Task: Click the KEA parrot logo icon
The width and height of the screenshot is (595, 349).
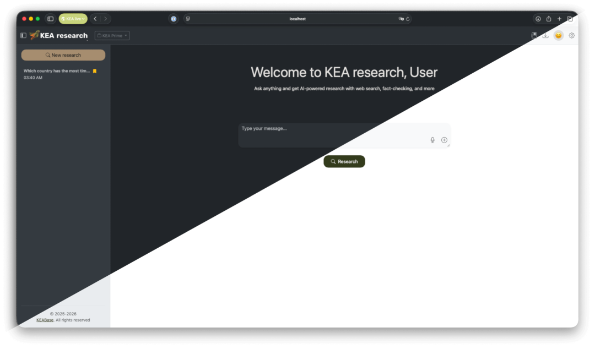Action: (35, 35)
